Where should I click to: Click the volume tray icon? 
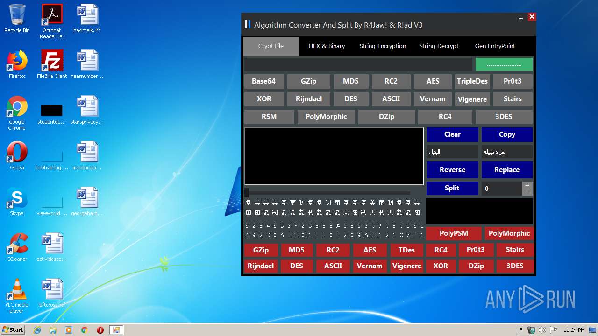tap(542, 330)
